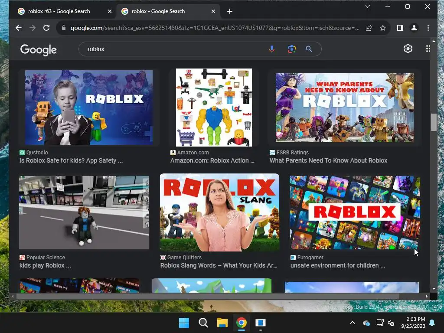Click horizontal scrollbar right arrow
The image size is (444, 333).
tap(427, 297)
